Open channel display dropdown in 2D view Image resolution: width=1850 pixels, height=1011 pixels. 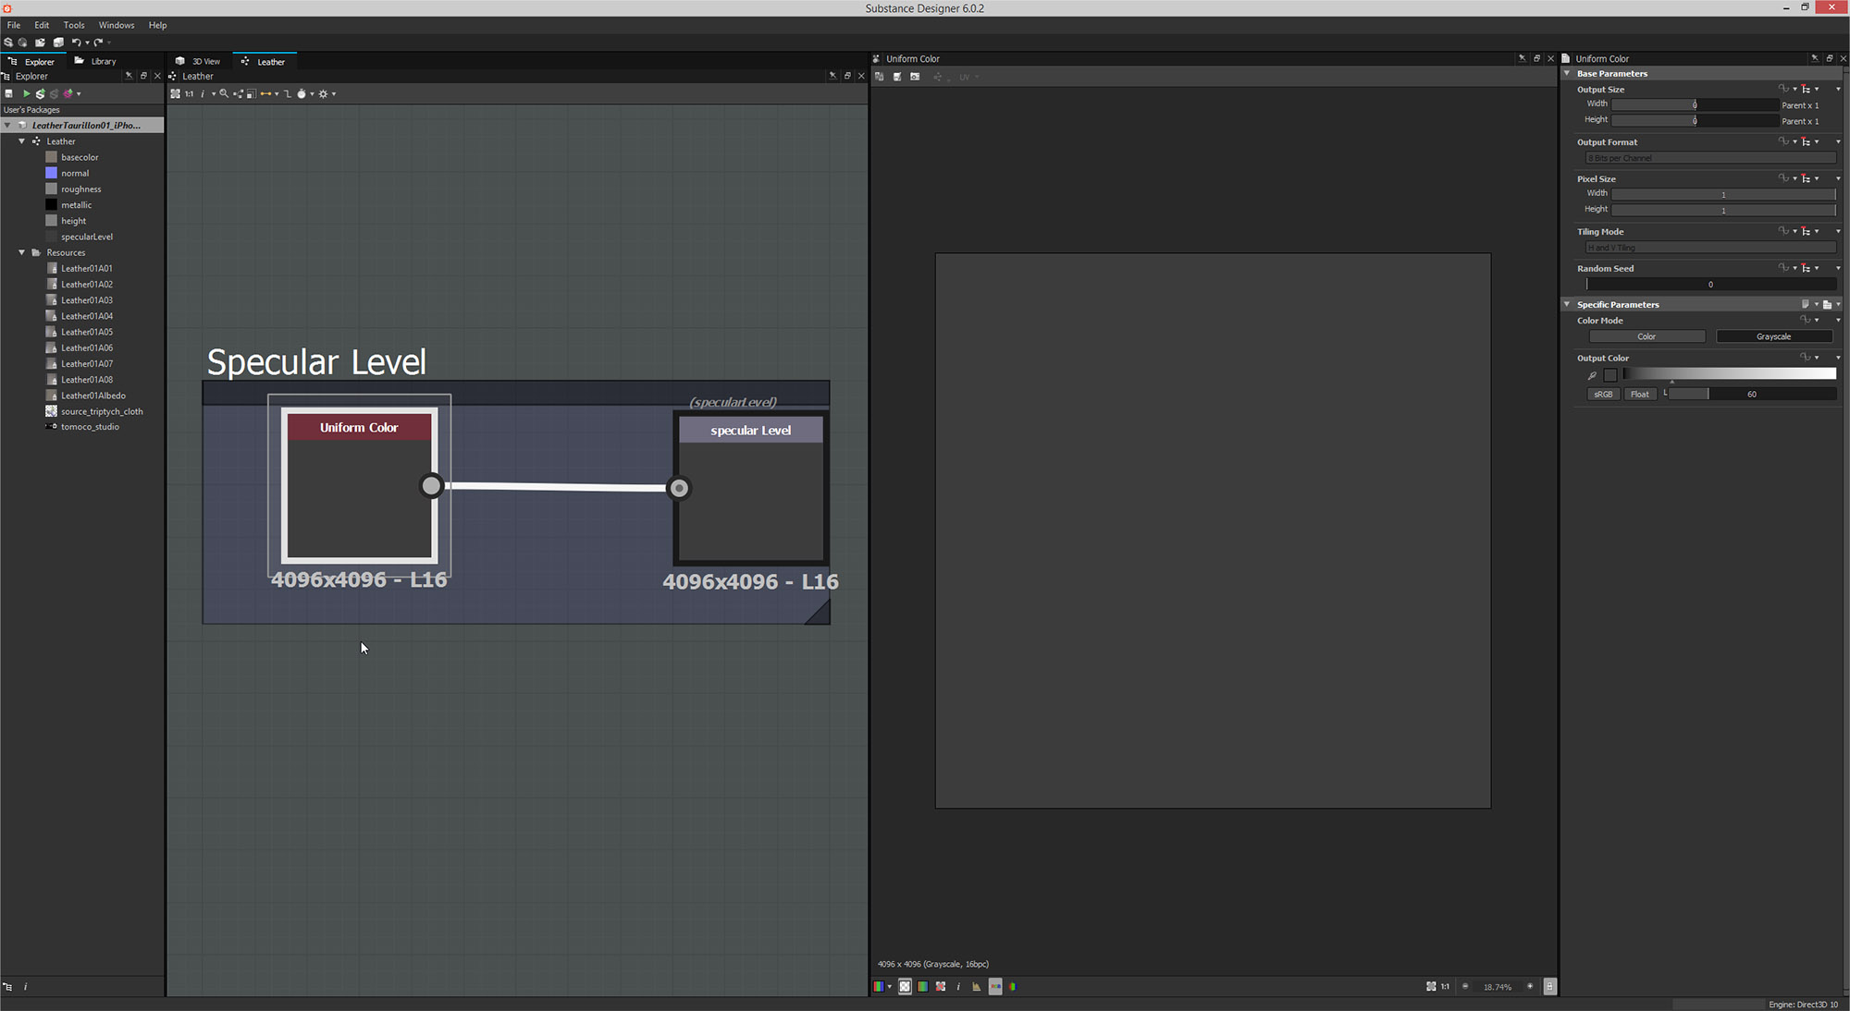click(890, 986)
